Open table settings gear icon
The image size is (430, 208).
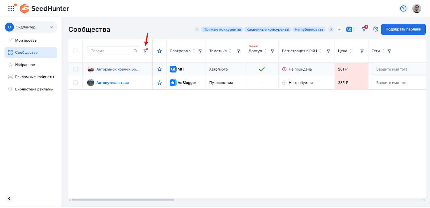coord(376,29)
